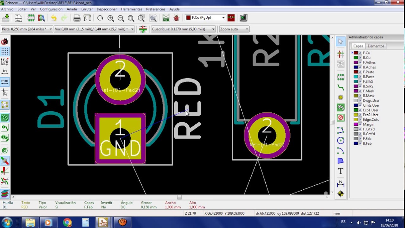Select the Dwgs.User layer name
The image size is (405, 228).
(371, 101)
